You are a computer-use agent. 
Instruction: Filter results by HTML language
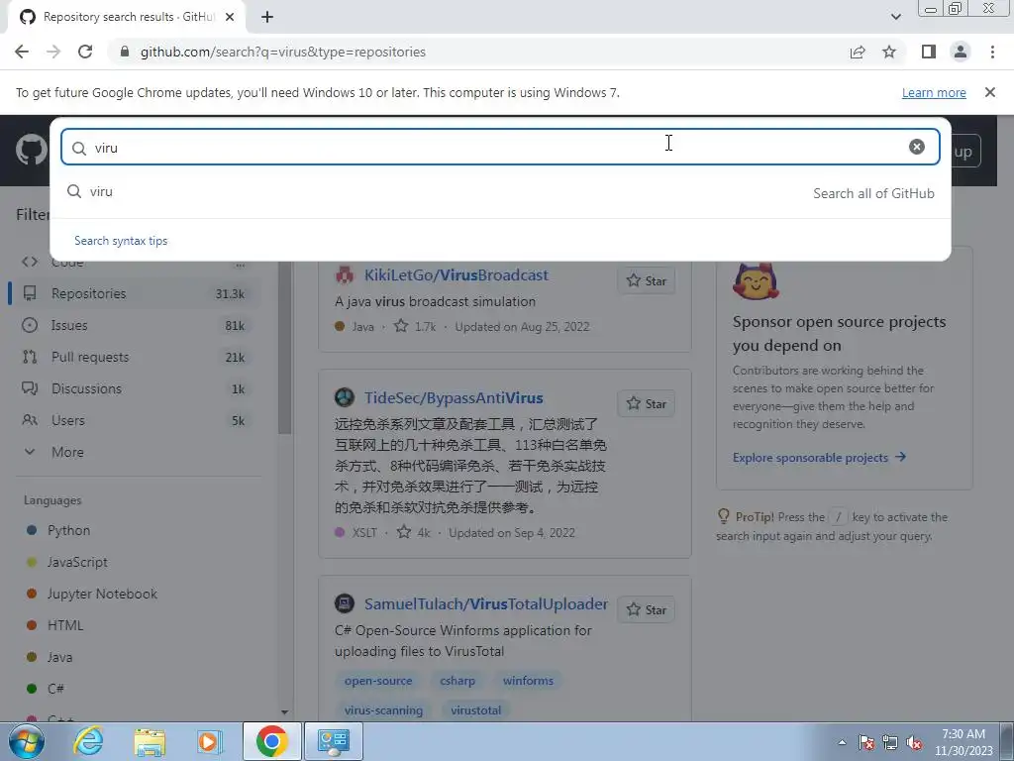[65, 626]
